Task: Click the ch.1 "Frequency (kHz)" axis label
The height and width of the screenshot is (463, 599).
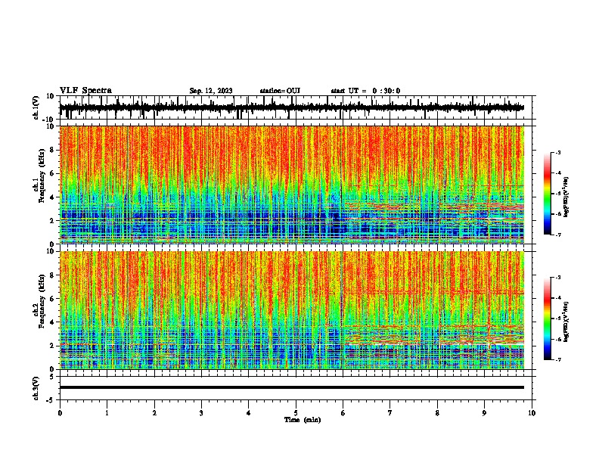Action: pyautogui.click(x=42, y=176)
